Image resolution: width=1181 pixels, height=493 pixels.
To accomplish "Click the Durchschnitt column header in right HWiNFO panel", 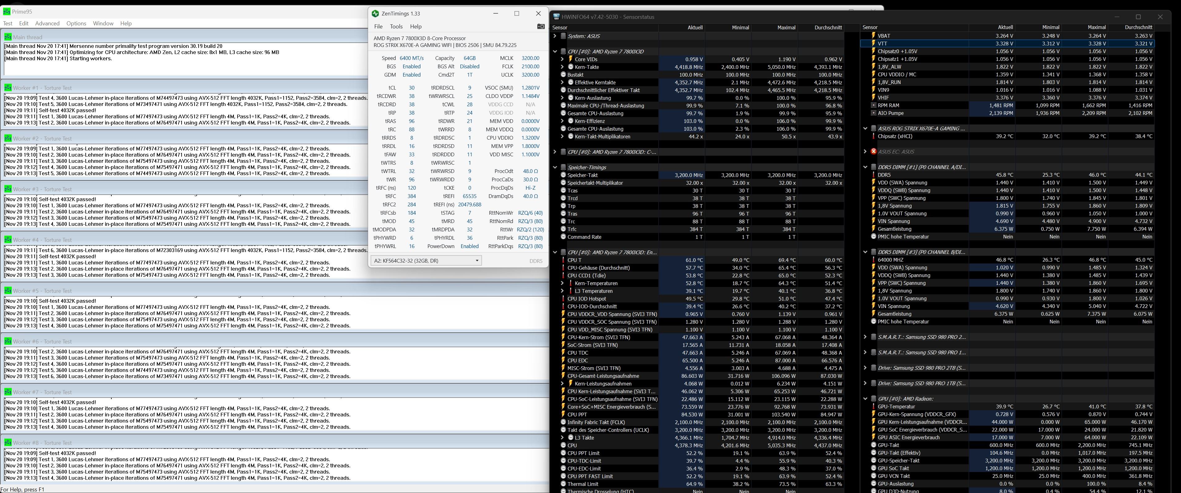I will pos(1131,27).
